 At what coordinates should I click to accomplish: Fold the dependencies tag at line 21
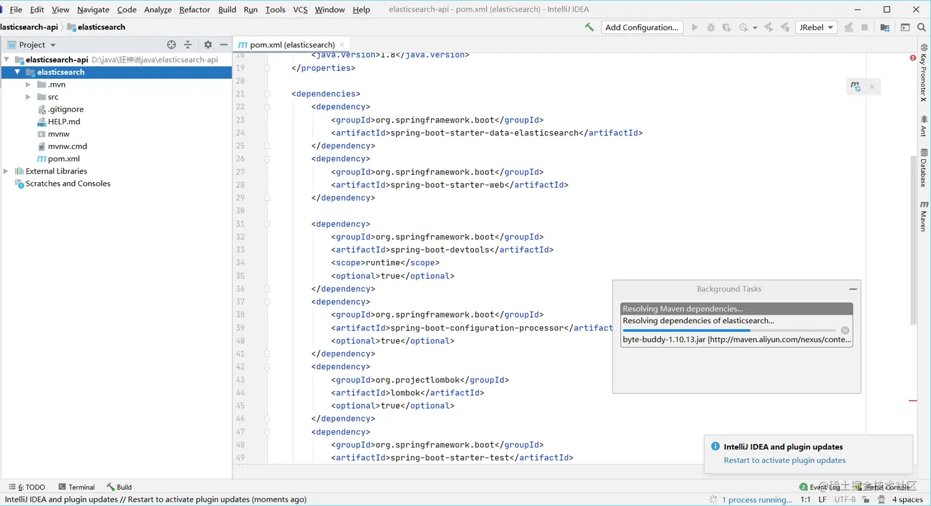[x=267, y=94]
